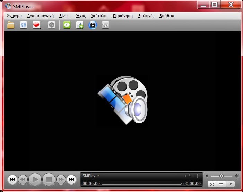Skip to the next track
This screenshot has width=243, height=192.
(x=71, y=180)
